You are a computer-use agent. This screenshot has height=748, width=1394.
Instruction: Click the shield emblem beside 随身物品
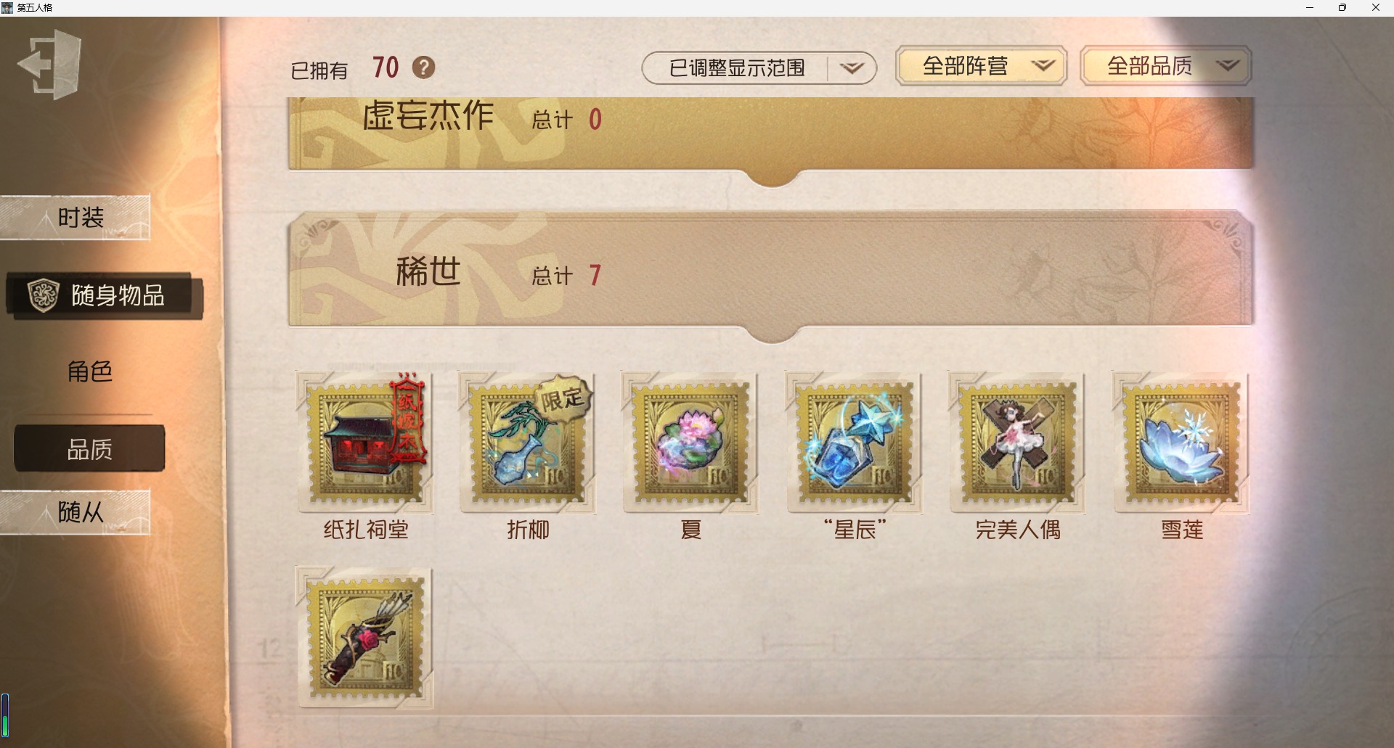click(43, 295)
